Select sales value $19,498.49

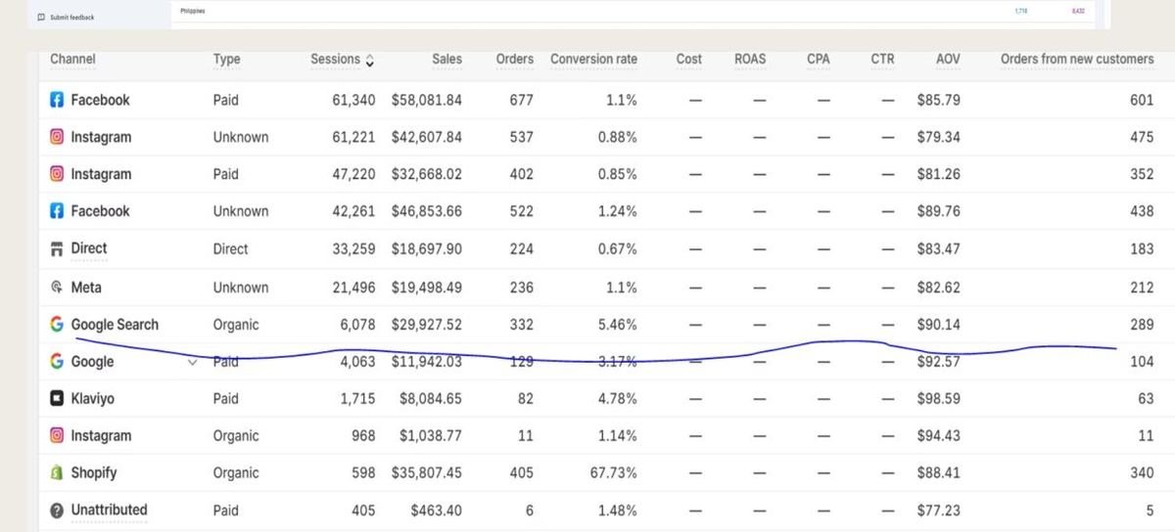(427, 288)
